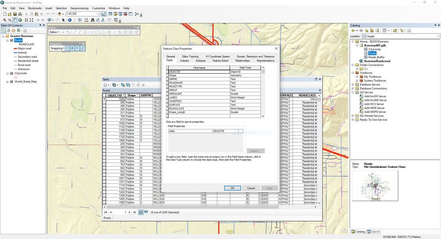This screenshot has width=441, height=239.
Task: Uncheck the Roads layer checkbox
Action: click(11, 40)
